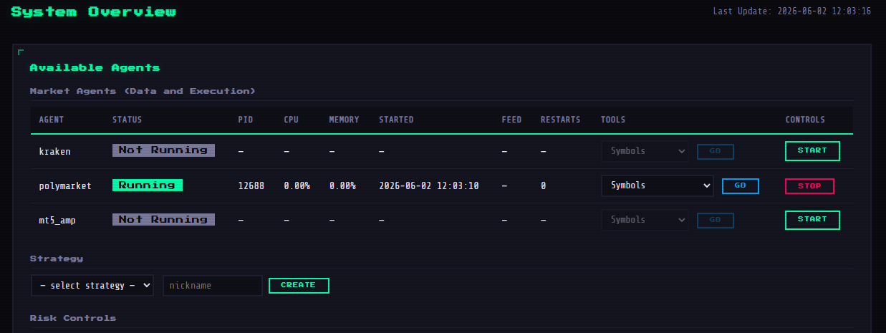
Task: Click the MEMORY column header
Action: 345,120
